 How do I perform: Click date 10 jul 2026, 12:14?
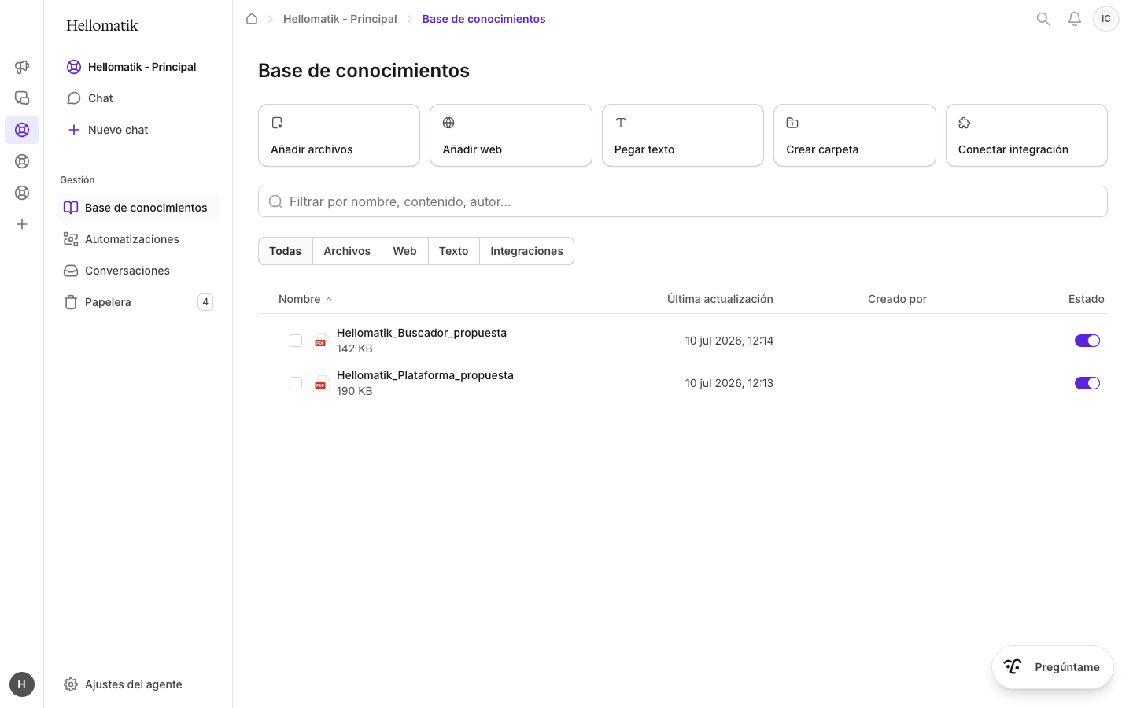(x=729, y=341)
